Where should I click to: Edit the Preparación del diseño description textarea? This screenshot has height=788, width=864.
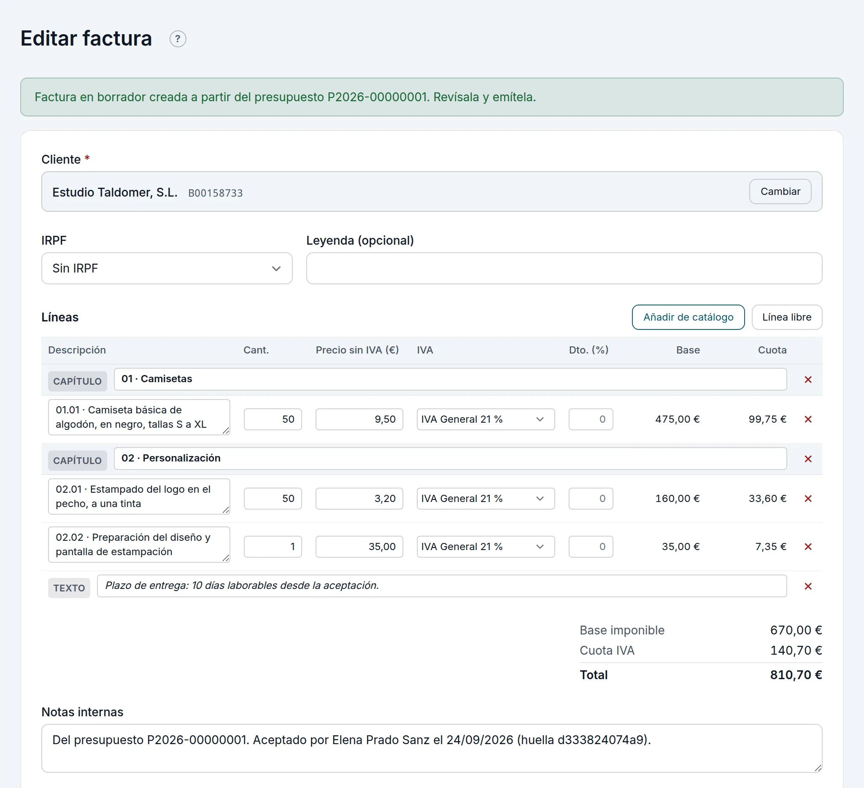tap(139, 544)
